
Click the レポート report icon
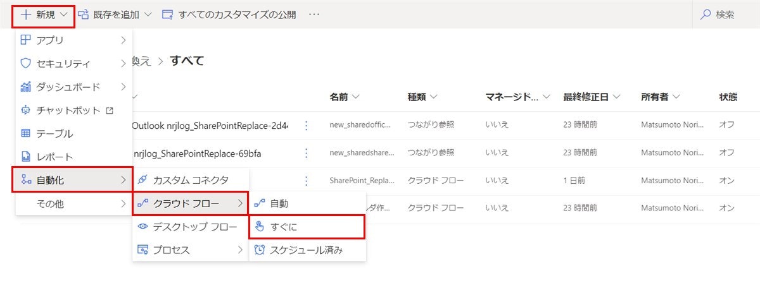click(26, 157)
